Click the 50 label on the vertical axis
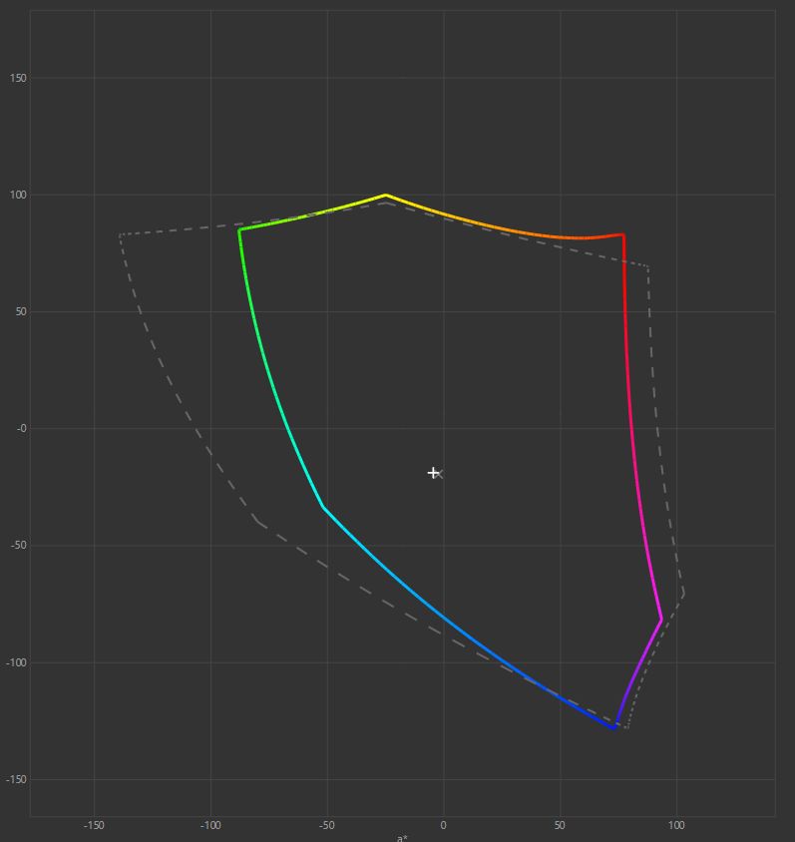 [x=20, y=312]
